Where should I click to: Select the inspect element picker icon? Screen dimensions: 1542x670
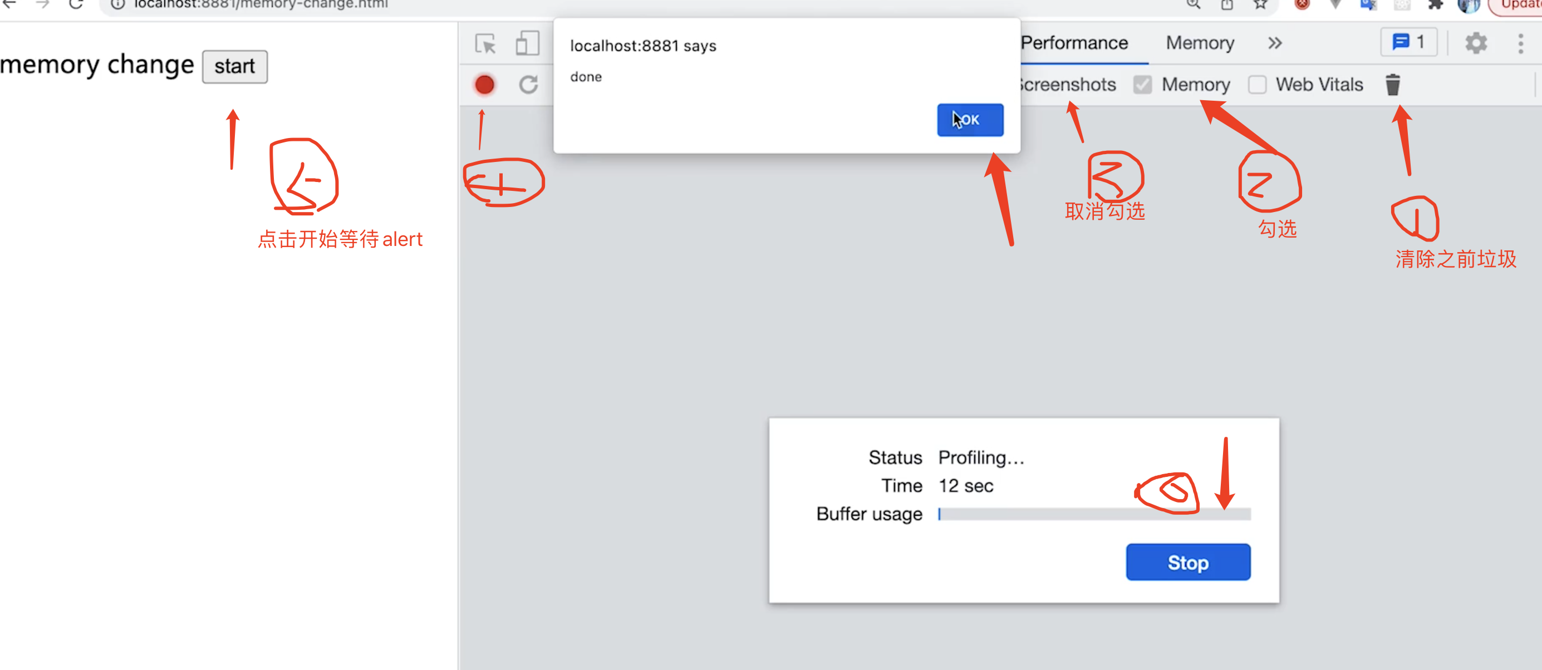485,43
